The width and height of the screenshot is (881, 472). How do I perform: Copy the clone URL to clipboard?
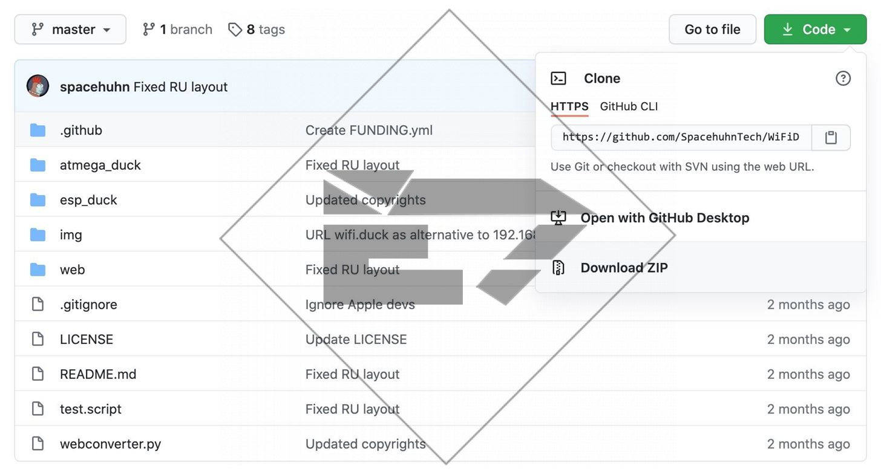pos(831,138)
